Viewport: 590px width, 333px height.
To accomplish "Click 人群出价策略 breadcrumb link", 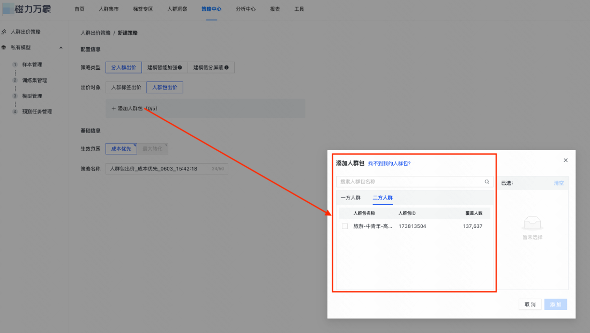I will click(95, 33).
